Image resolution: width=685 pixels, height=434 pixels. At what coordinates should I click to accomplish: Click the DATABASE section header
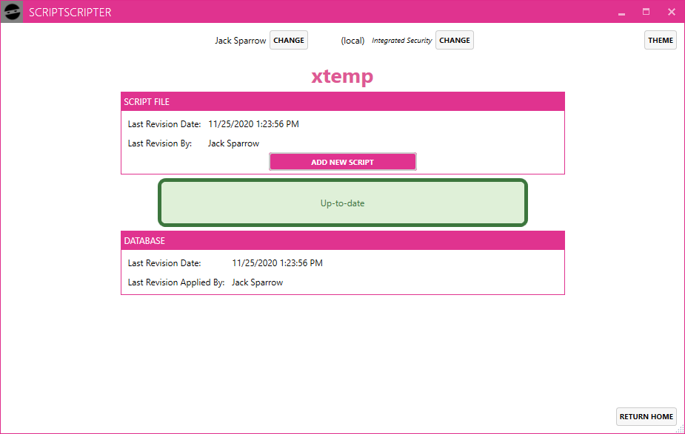click(x=342, y=241)
